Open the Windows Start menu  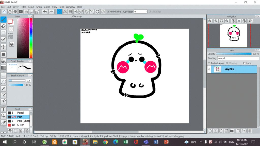point(5,142)
